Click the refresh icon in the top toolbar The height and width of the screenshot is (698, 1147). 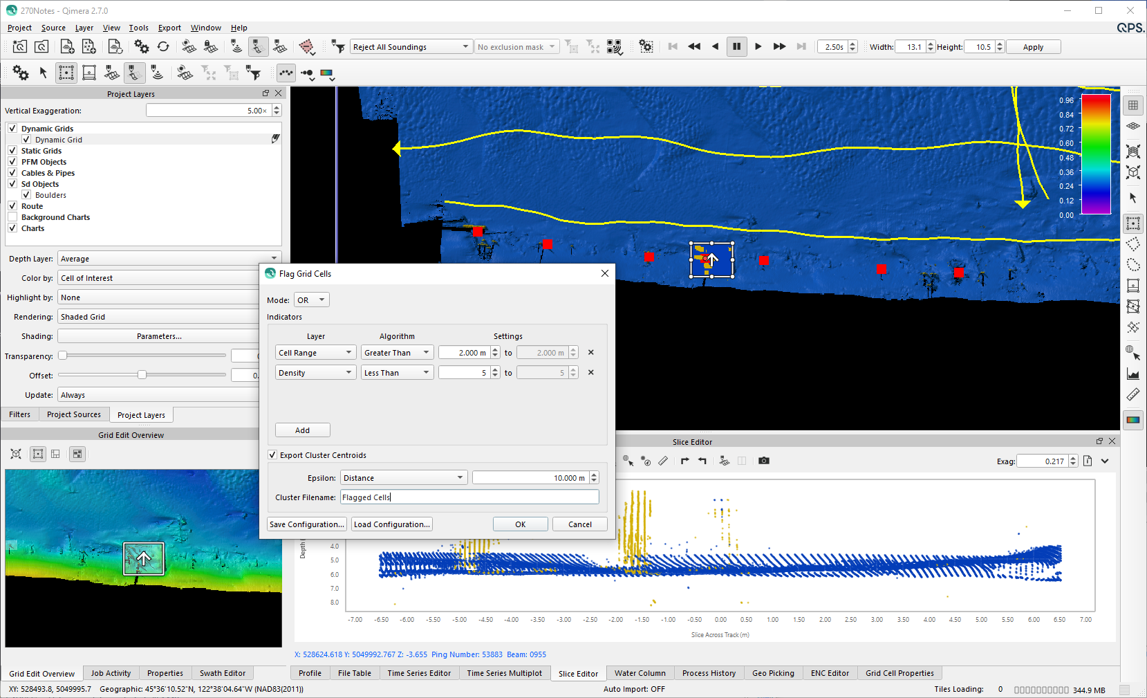point(163,46)
